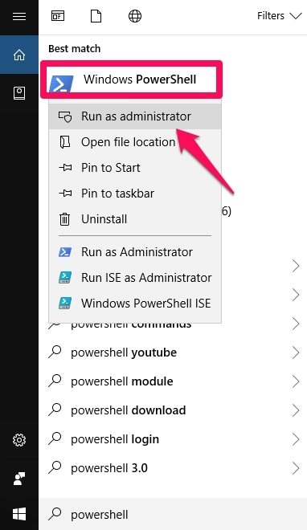Screen dimensions: 307x530
Task: Choose Pin to taskbar
Action: point(135,194)
